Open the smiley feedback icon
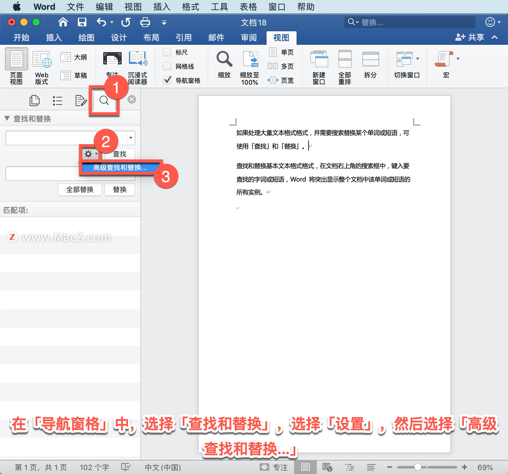 coord(490,22)
